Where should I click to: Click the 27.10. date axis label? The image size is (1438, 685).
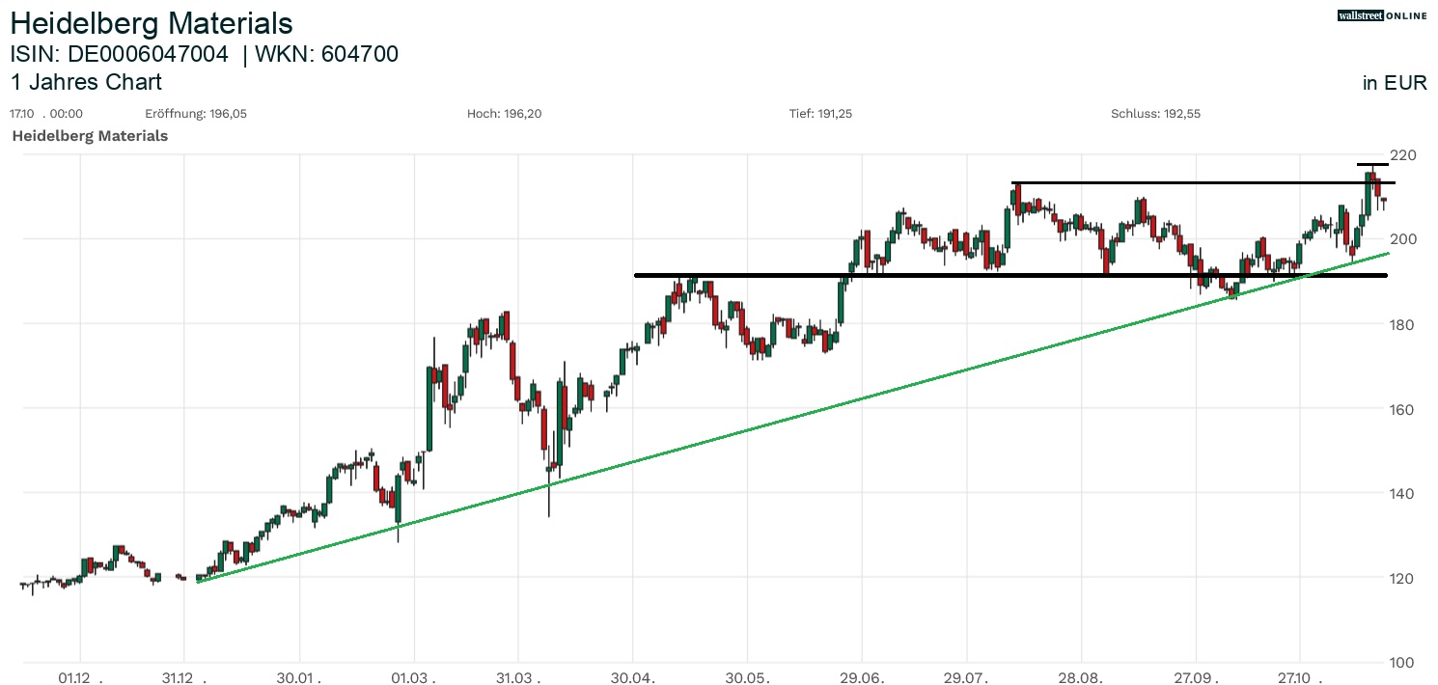point(1299,677)
